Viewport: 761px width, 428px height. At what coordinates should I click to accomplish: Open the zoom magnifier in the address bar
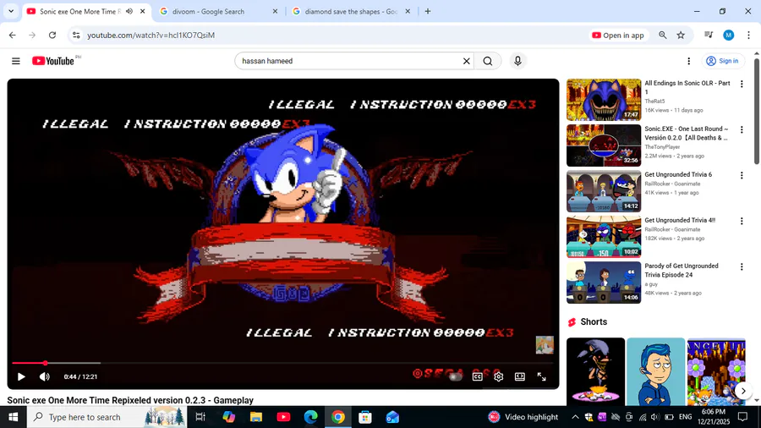coord(662,35)
